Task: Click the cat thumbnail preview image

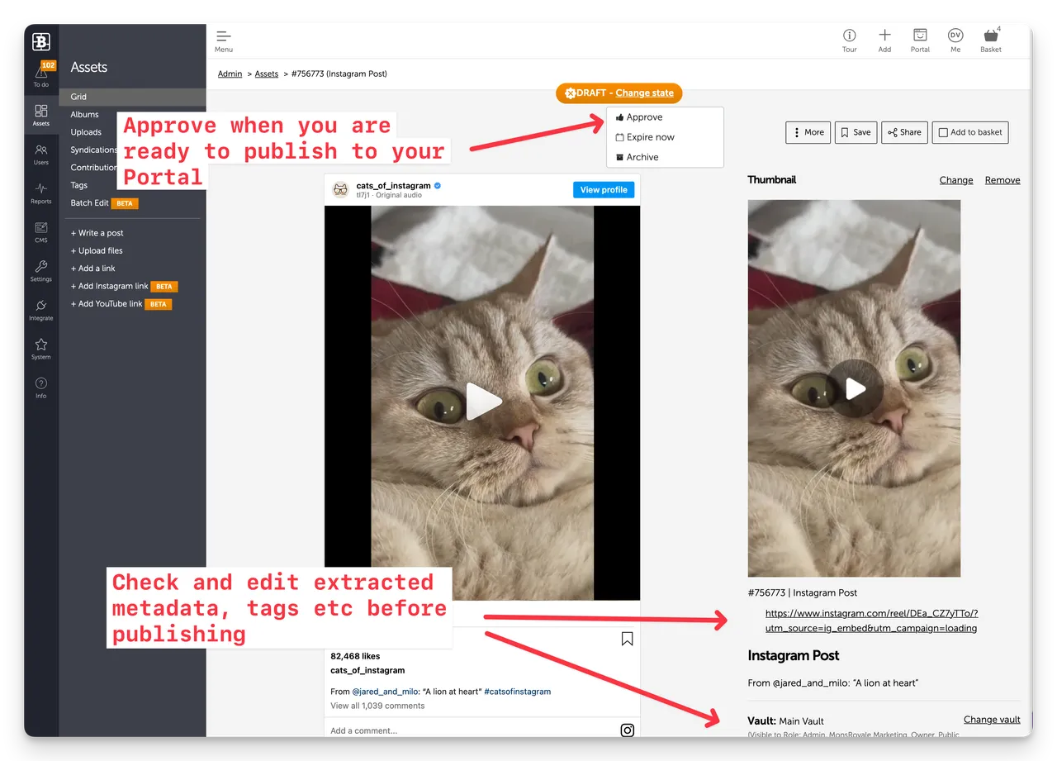Action: pyautogui.click(x=854, y=388)
